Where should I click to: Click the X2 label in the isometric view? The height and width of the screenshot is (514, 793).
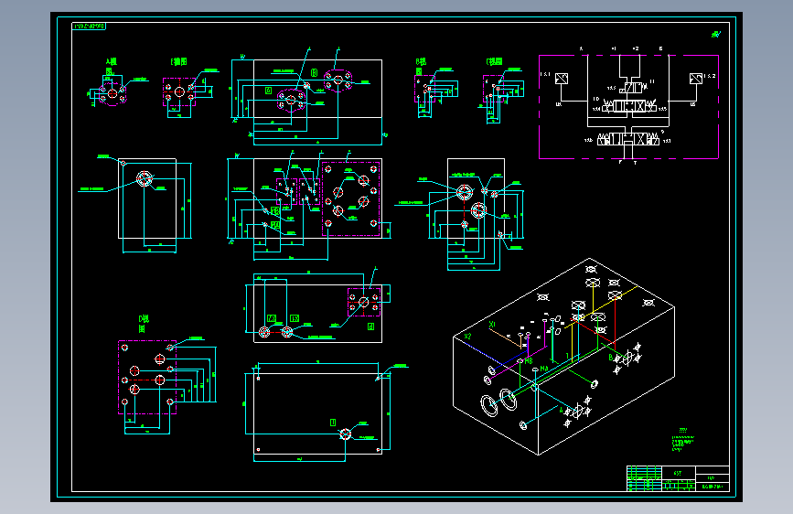click(467, 337)
